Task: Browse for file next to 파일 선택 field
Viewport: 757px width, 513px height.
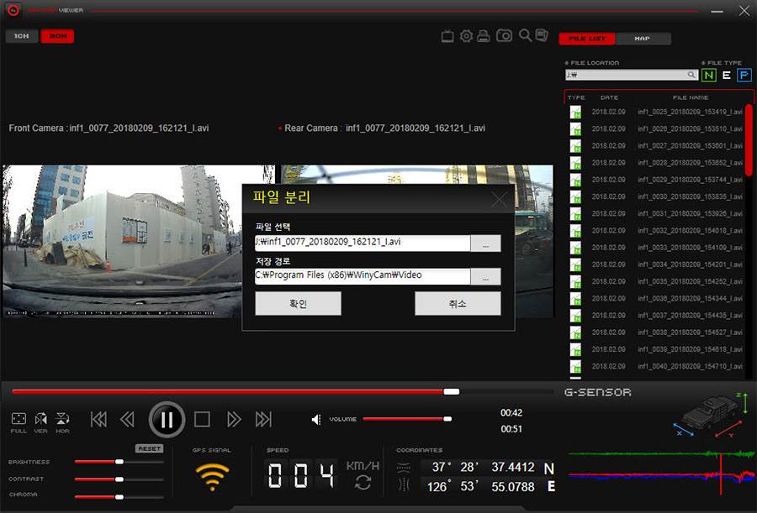Action: coord(485,243)
